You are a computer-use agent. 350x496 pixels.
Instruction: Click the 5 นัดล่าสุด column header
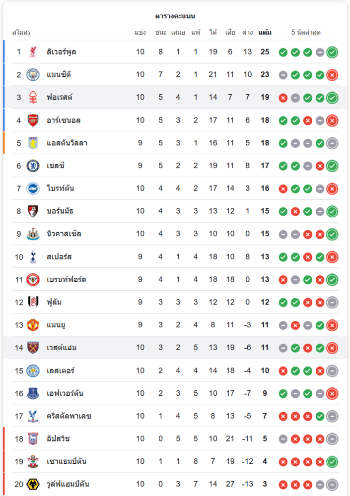point(306,32)
